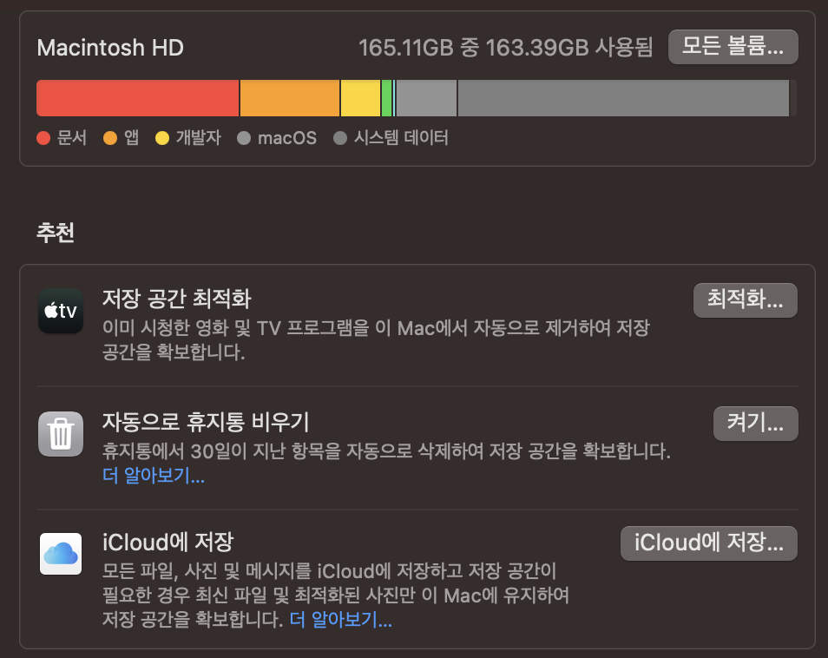Click the iCloud에 저장 button

coord(708,543)
